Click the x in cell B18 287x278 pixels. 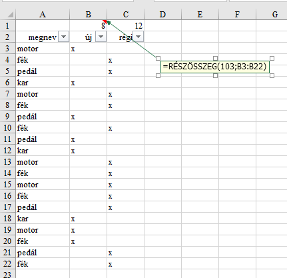73,219
